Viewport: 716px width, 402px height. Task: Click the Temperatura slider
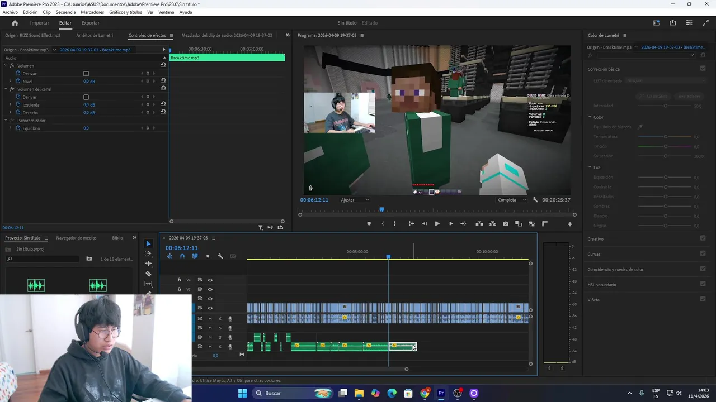[665, 137]
